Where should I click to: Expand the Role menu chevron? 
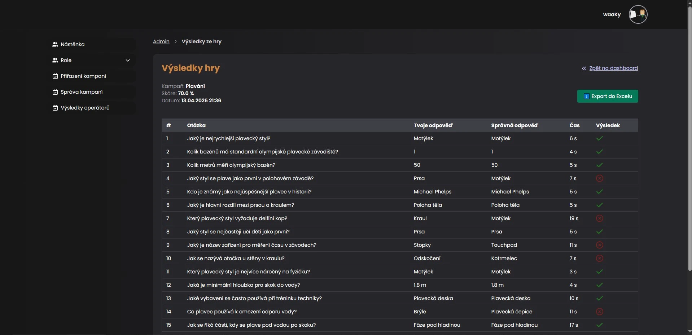click(x=128, y=60)
